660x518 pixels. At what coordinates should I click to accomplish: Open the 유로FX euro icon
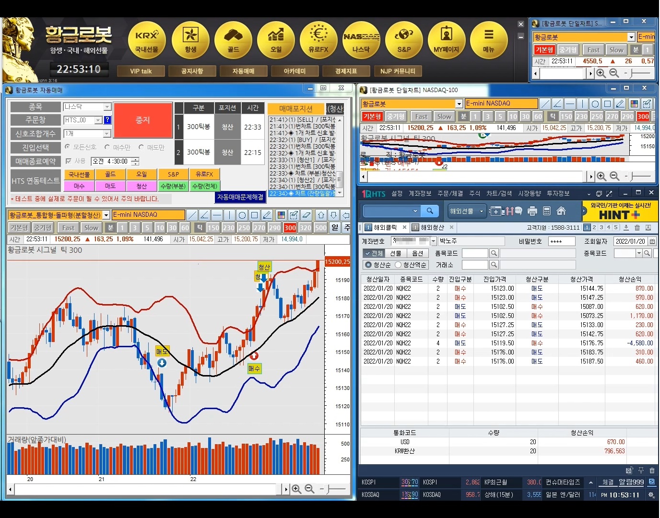pyautogui.click(x=318, y=40)
